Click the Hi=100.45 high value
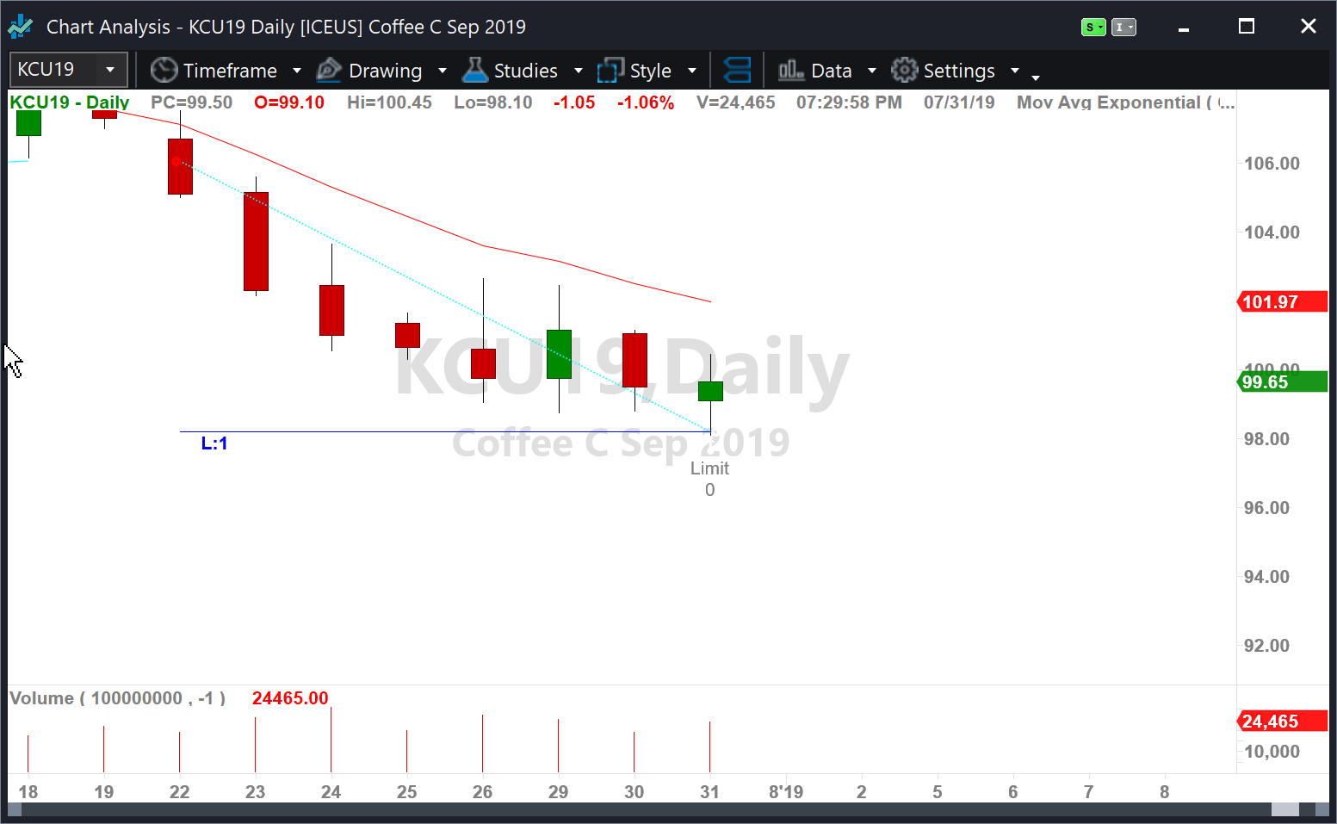This screenshot has height=824, width=1337. [x=389, y=102]
